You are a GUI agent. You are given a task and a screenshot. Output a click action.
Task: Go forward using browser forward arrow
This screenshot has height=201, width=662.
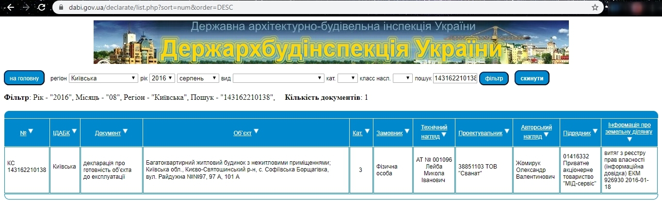tap(26, 8)
